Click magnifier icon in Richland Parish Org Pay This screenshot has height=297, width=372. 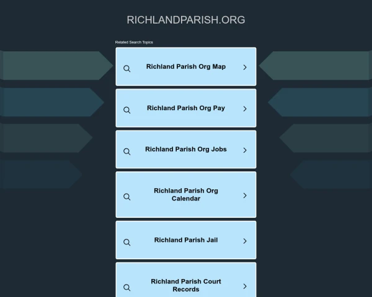coord(126,110)
